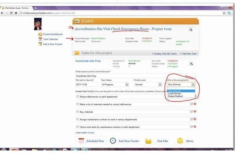This screenshot has height=154, width=235.
Task: Delete the Assign maintenance workers to-do
Action: tap(195, 119)
